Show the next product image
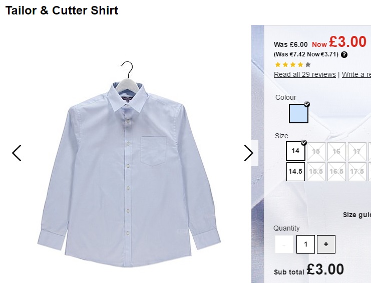Viewport: 371px width, 283px height. click(249, 153)
